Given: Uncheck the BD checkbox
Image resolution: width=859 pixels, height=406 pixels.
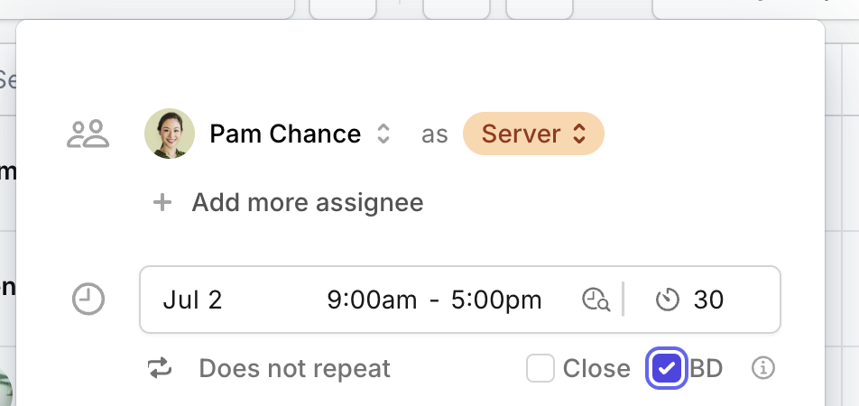Looking at the screenshot, I should pos(667,368).
